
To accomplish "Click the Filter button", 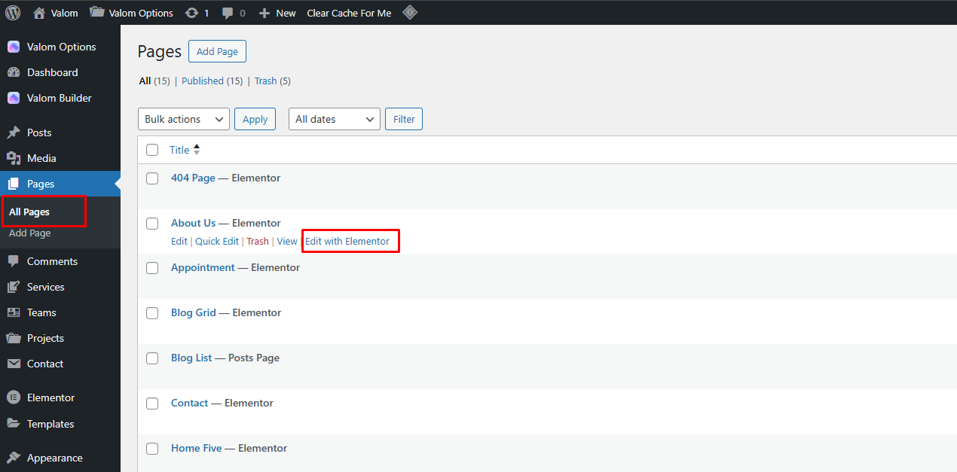I will coord(404,119).
